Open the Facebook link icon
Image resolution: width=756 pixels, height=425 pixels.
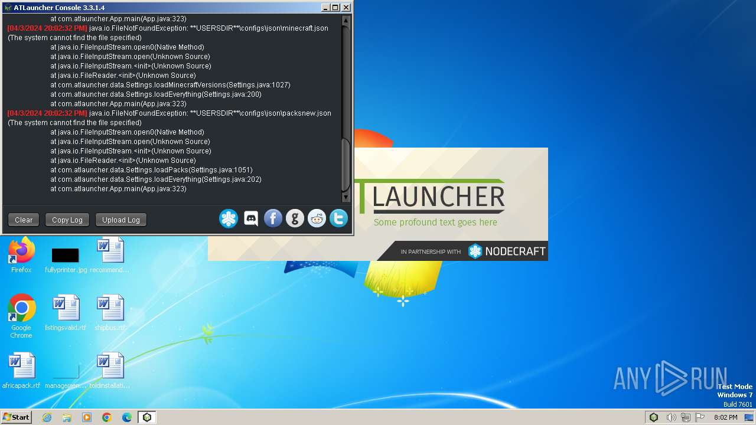click(273, 219)
